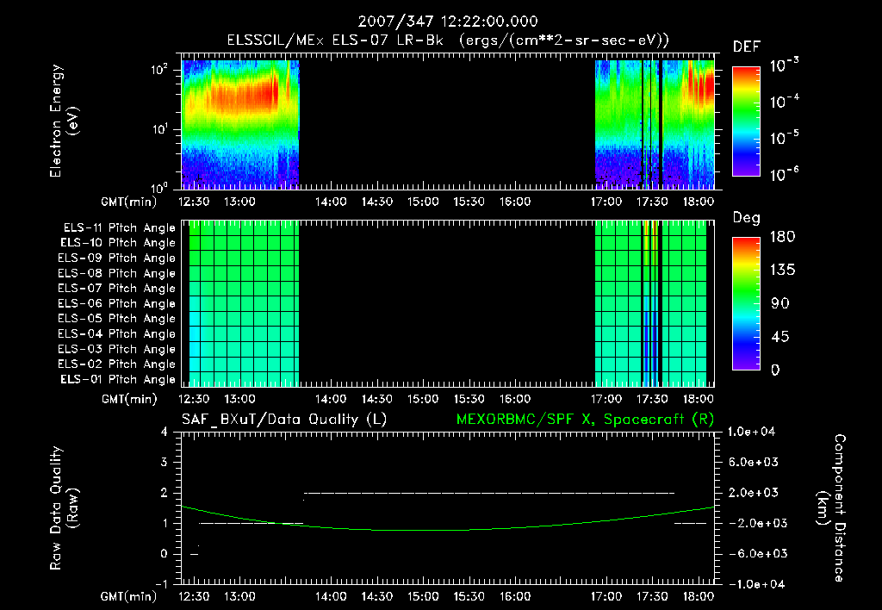Click the Deg legend label
This screenshot has height=610, width=882.
pyautogui.click(x=747, y=218)
